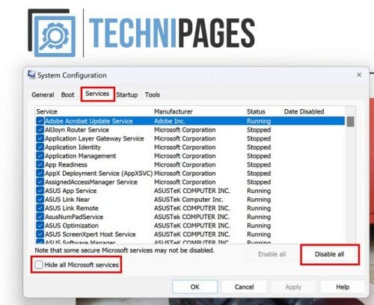374x305 pixels.
Task: Uncheck Application Identity service
Action: [x=40, y=147]
